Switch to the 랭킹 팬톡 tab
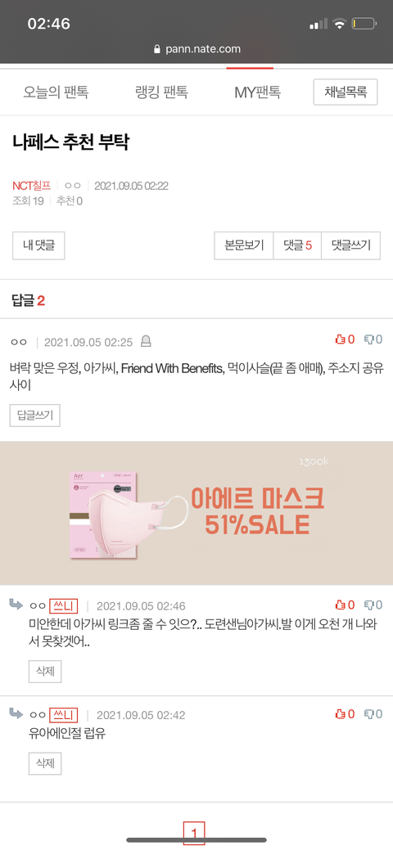Screen dimensions: 393x850 pyautogui.click(x=161, y=92)
